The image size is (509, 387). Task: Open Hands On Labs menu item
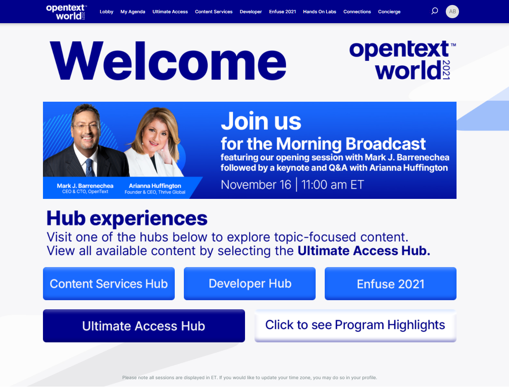pyautogui.click(x=319, y=12)
